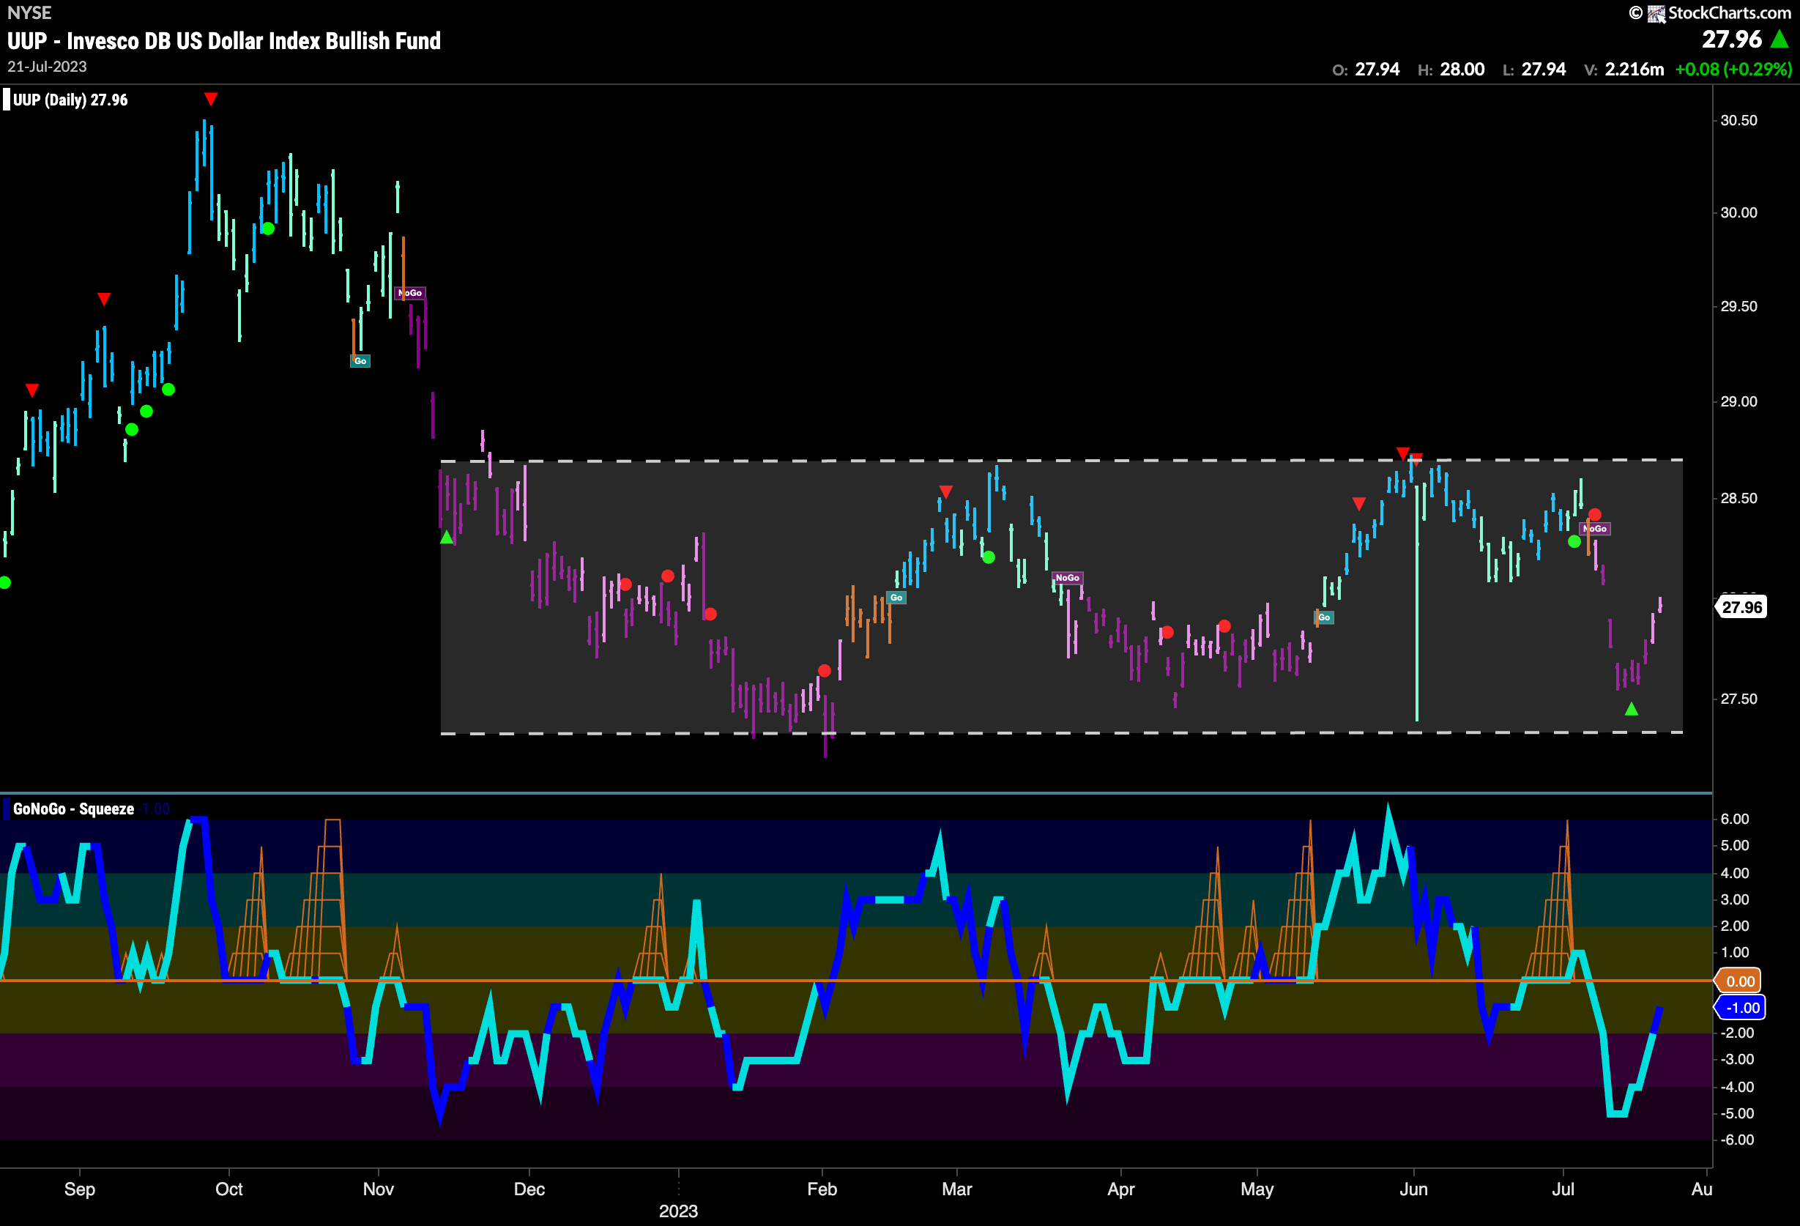Click the green up-triangle below the July low

tap(1631, 709)
